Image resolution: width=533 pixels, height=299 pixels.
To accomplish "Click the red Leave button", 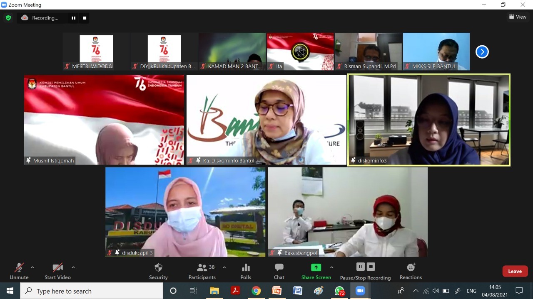I will (x=515, y=271).
